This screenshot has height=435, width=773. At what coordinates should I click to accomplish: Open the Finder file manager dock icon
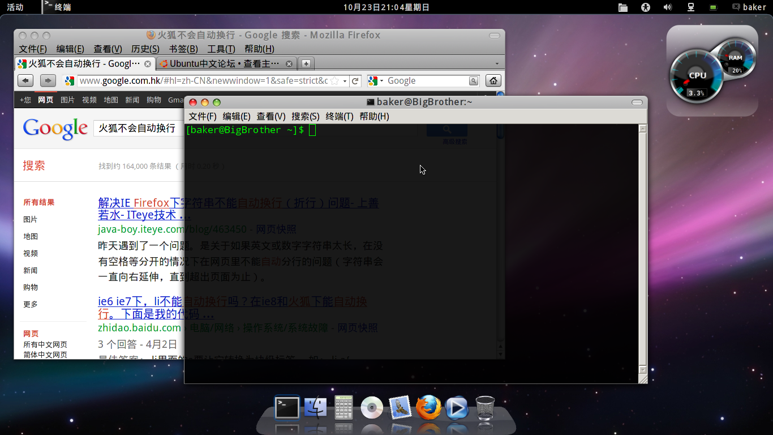coord(315,407)
